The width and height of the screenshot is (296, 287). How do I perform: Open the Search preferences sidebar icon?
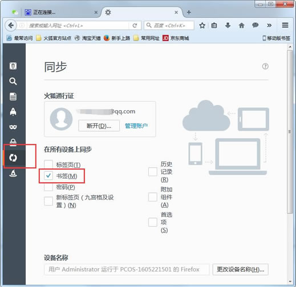[x=13, y=81]
